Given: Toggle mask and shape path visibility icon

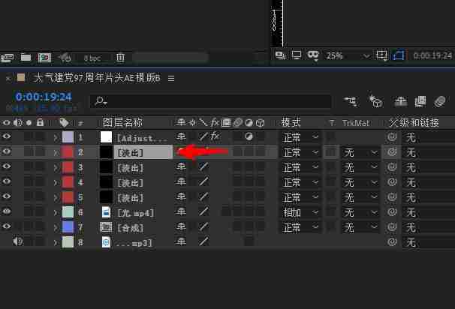Looking at the screenshot, I should [313, 55].
